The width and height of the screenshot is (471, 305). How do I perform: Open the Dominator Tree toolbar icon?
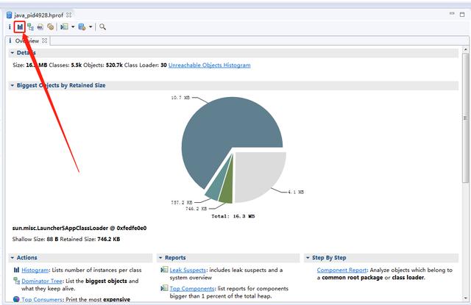30,27
